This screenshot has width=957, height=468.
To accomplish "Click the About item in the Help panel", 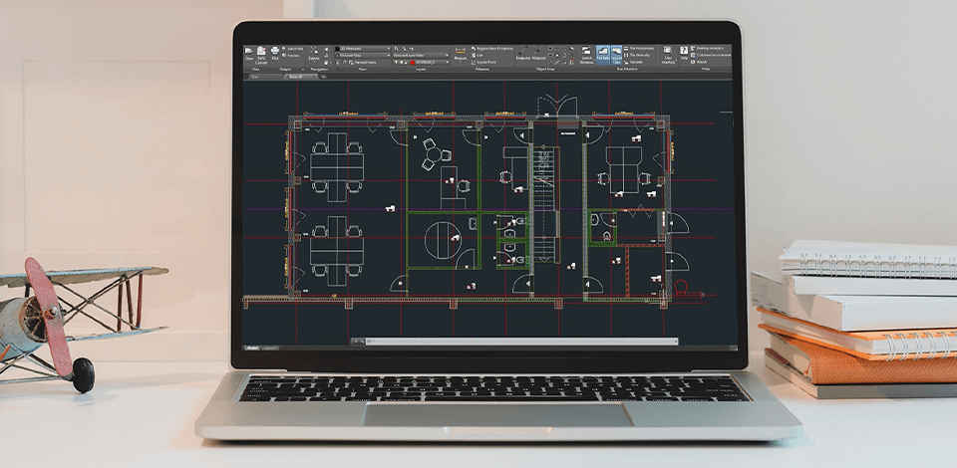I will click(697, 62).
